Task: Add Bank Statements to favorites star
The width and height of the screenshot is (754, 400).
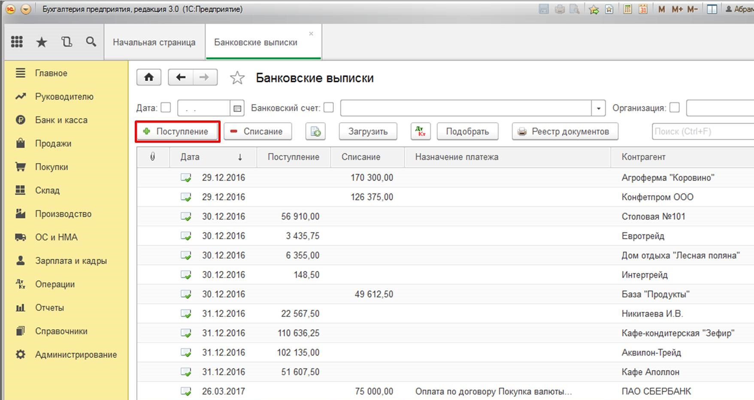Action: click(237, 78)
